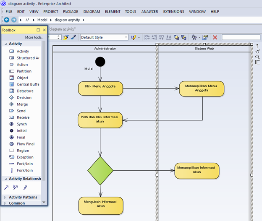This screenshot has height=221, width=262.
Task: Click More tools in the Toolbox
Action: (x=35, y=37)
